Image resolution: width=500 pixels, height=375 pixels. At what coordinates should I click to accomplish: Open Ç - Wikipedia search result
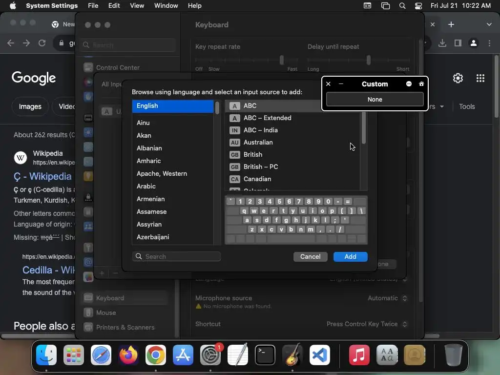pos(43,176)
